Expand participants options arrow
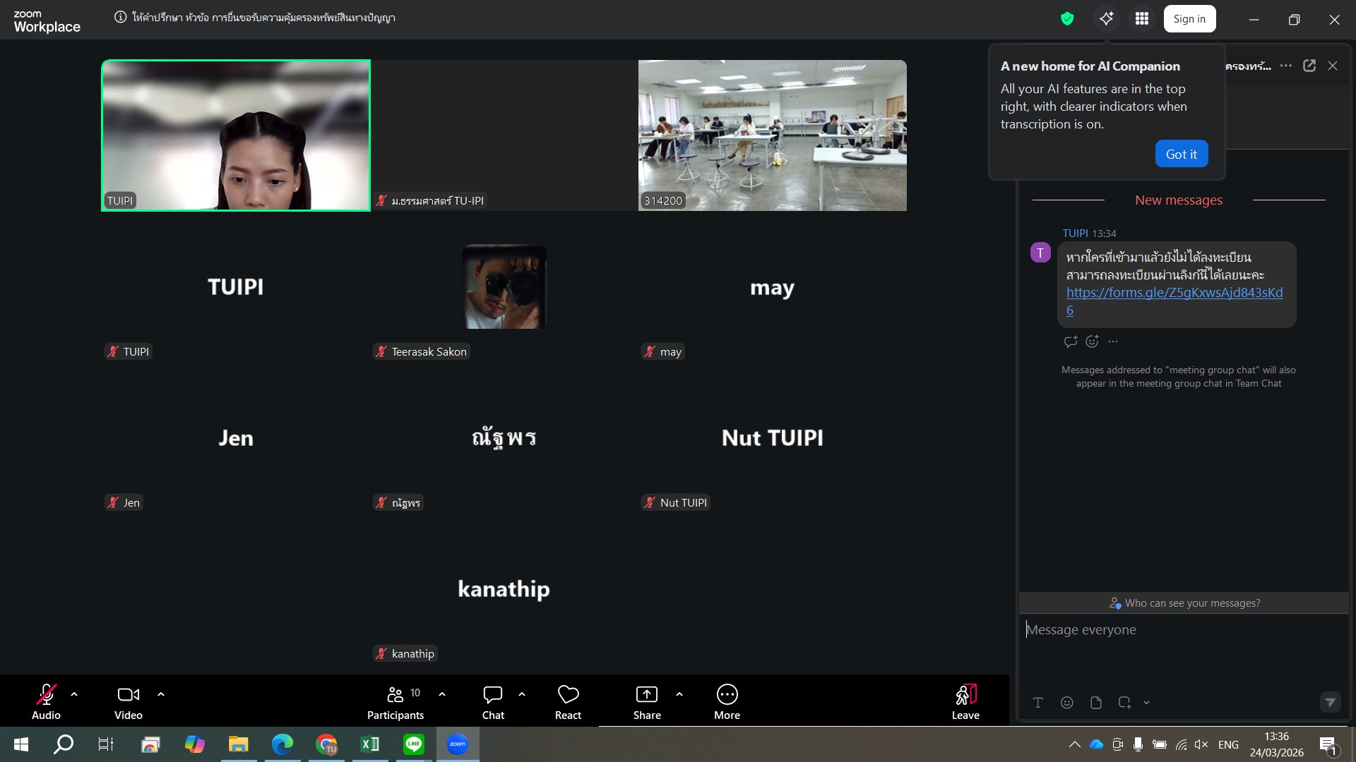Image resolution: width=1356 pixels, height=762 pixels. coord(442,694)
